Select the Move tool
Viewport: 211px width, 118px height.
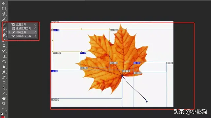pyautogui.click(x=4, y=4)
